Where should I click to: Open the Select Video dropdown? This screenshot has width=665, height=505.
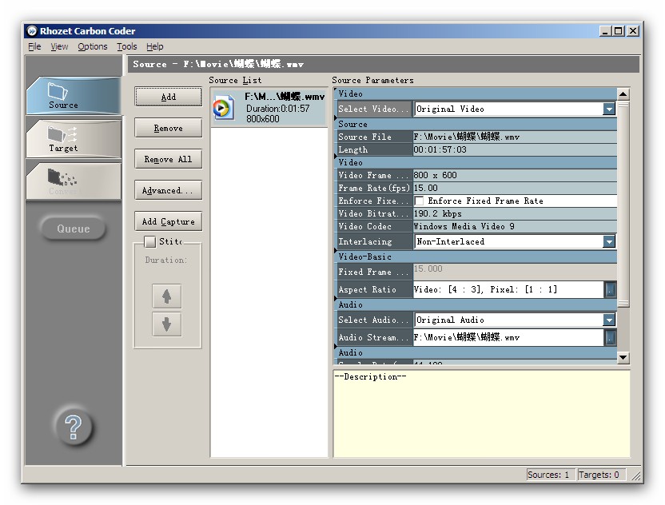click(609, 109)
